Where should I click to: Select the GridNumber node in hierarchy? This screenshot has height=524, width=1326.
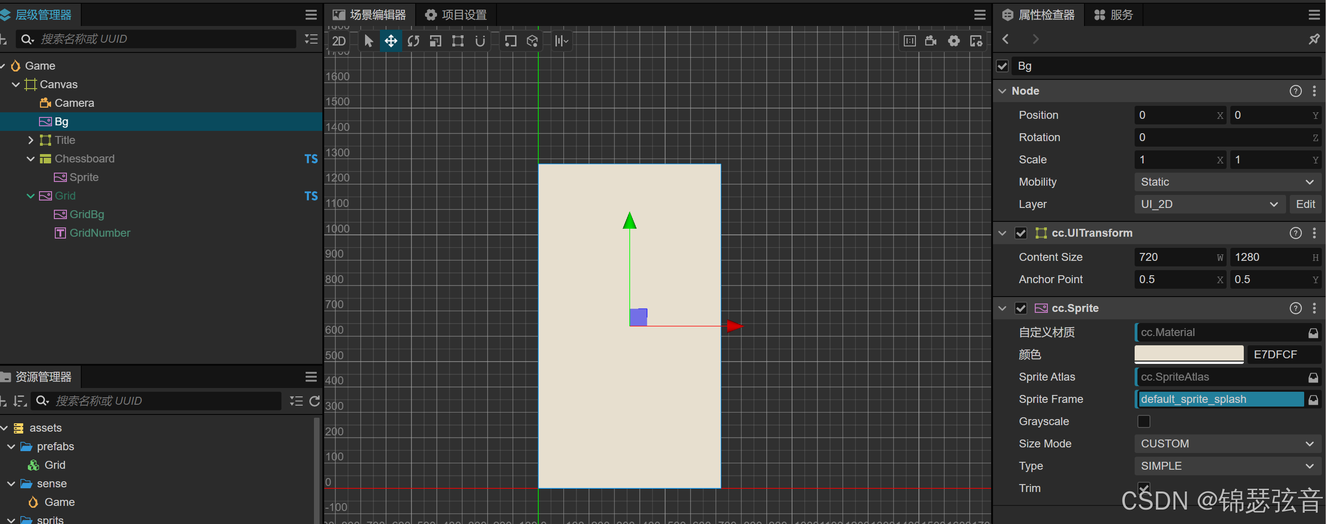pos(99,233)
